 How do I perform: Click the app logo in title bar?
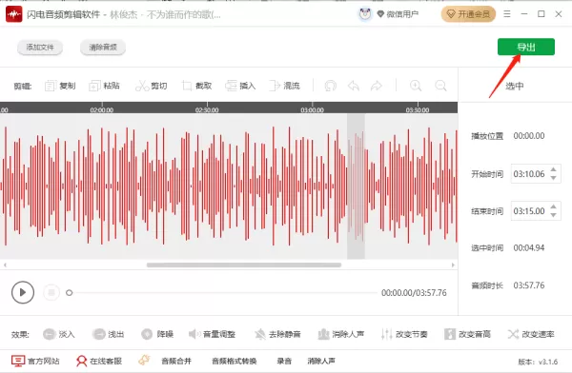14,14
